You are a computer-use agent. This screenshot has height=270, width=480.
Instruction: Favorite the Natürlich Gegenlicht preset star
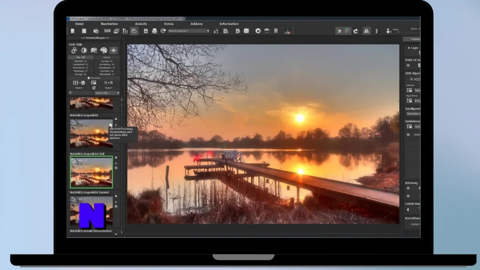116,119
